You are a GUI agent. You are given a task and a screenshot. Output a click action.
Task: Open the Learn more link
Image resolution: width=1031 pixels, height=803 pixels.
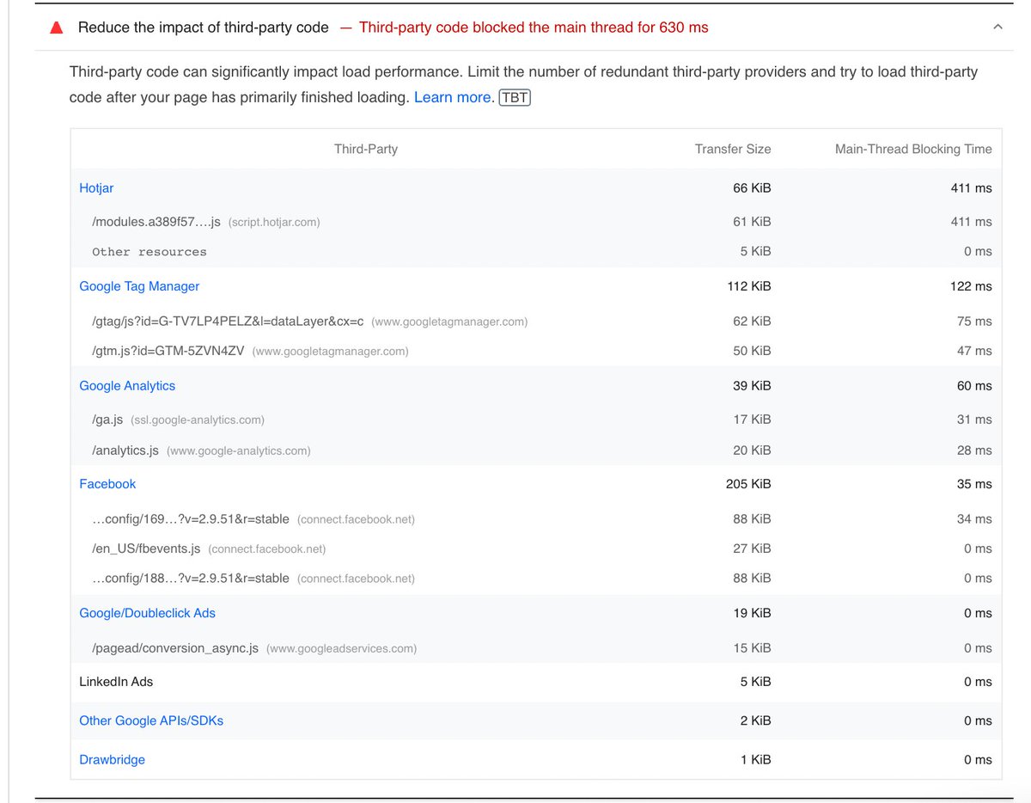click(x=454, y=97)
